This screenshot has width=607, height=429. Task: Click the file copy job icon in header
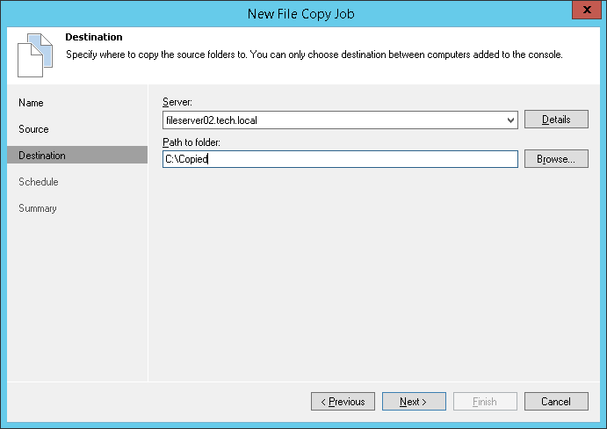tap(30, 55)
